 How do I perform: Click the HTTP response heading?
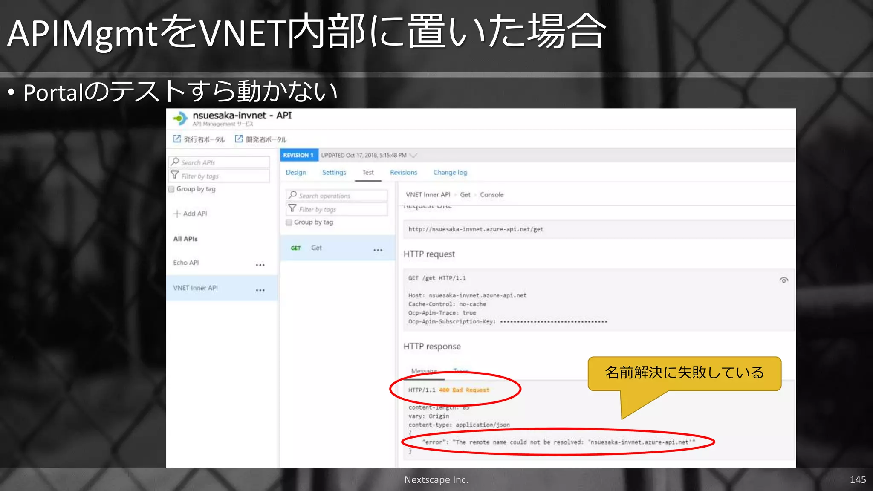point(432,346)
